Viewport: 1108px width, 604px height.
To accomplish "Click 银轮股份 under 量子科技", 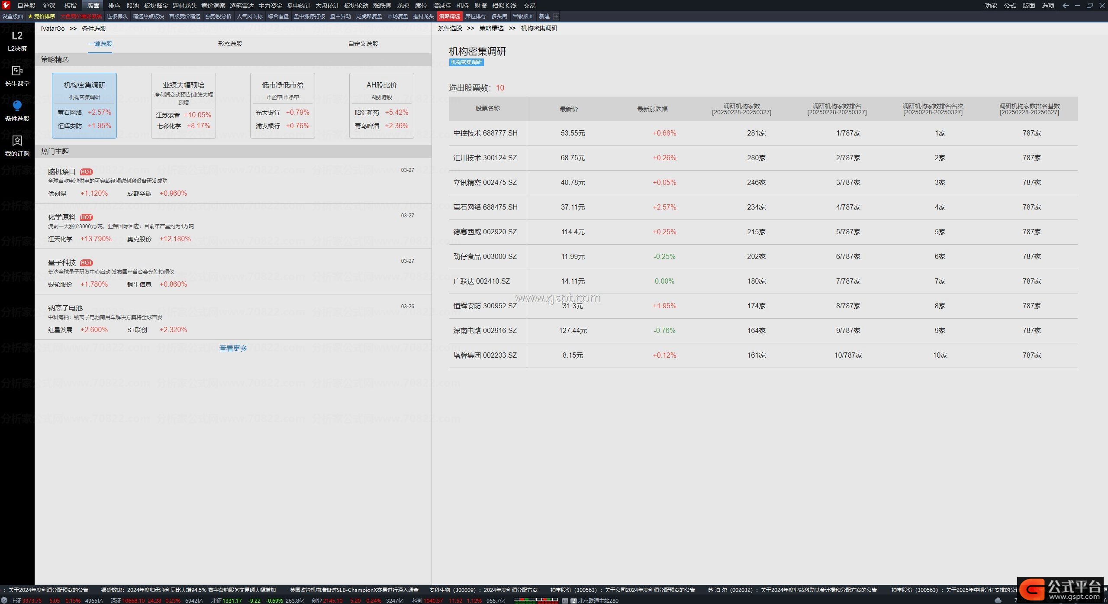I will [60, 284].
